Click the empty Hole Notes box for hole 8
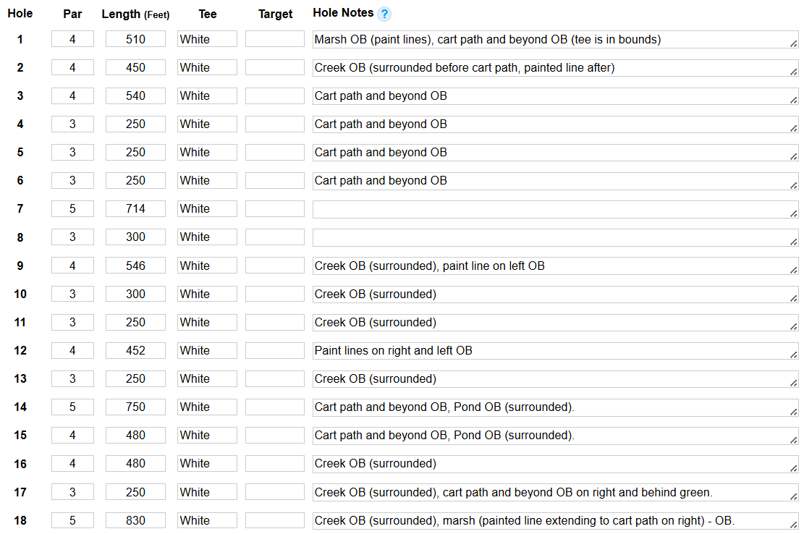This screenshot has height=534, width=804. pyautogui.click(x=555, y=237)
